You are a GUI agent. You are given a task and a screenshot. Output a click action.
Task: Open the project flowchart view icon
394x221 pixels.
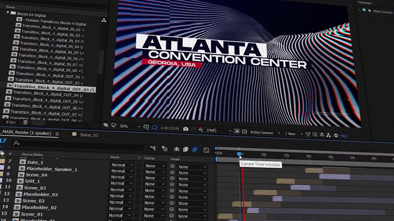[x=104, y=20]
